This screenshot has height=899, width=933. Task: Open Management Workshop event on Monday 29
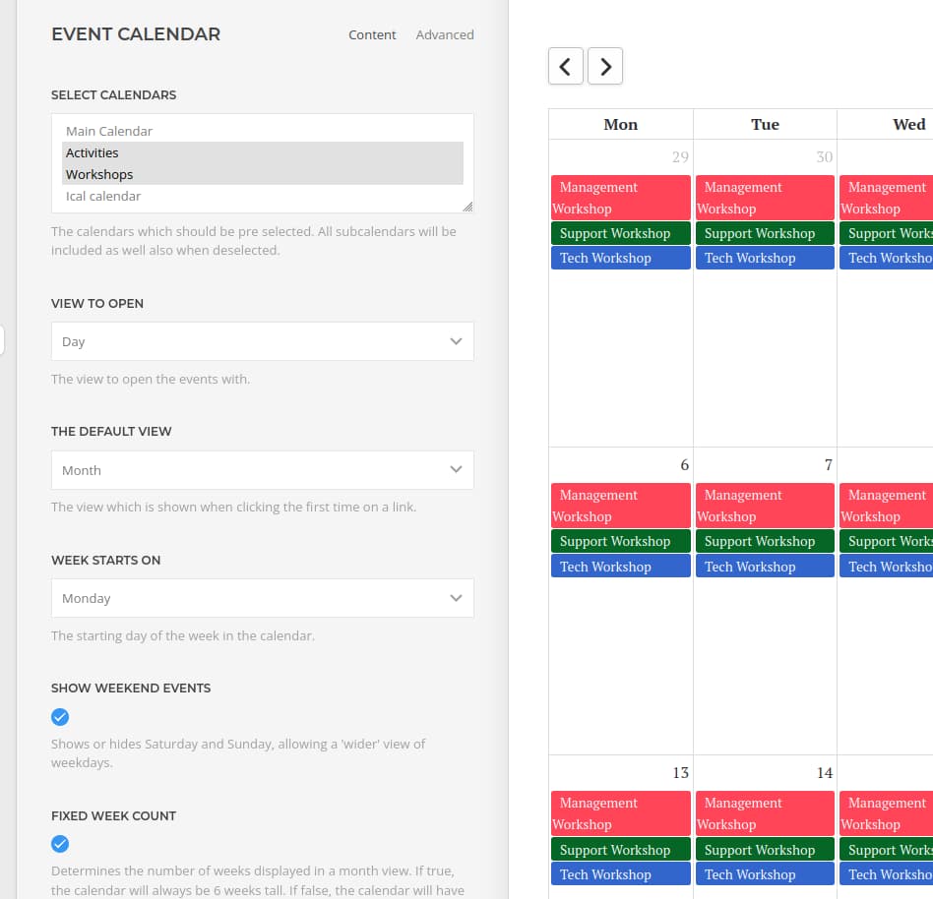pyautogui.click(x=621, y=198)
